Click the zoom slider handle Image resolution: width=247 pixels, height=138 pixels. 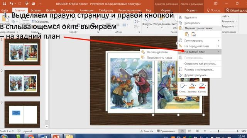[218, 131]
